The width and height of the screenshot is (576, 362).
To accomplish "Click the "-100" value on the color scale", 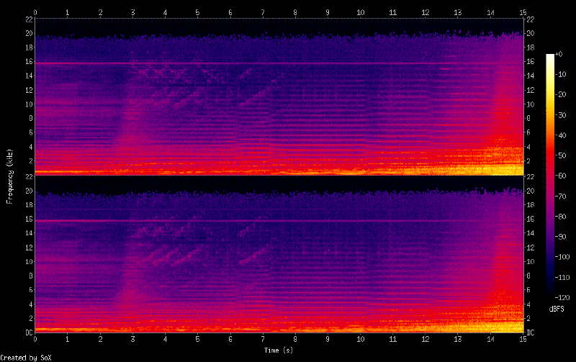I will [562, 257].
